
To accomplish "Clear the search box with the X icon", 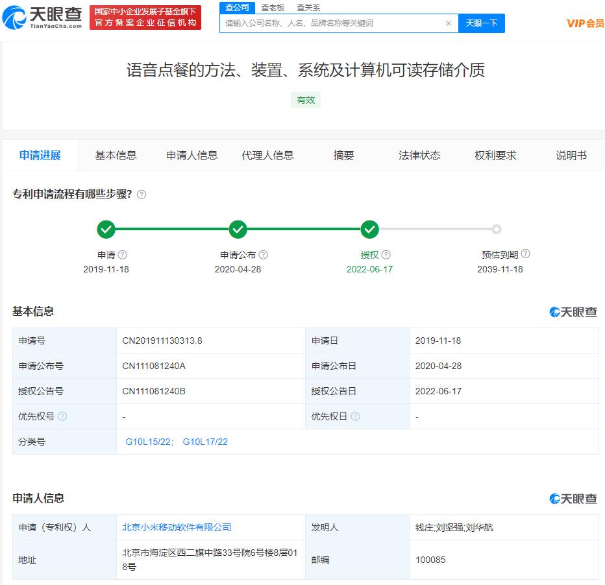I will pyautogui.click(x=449, y=23).
